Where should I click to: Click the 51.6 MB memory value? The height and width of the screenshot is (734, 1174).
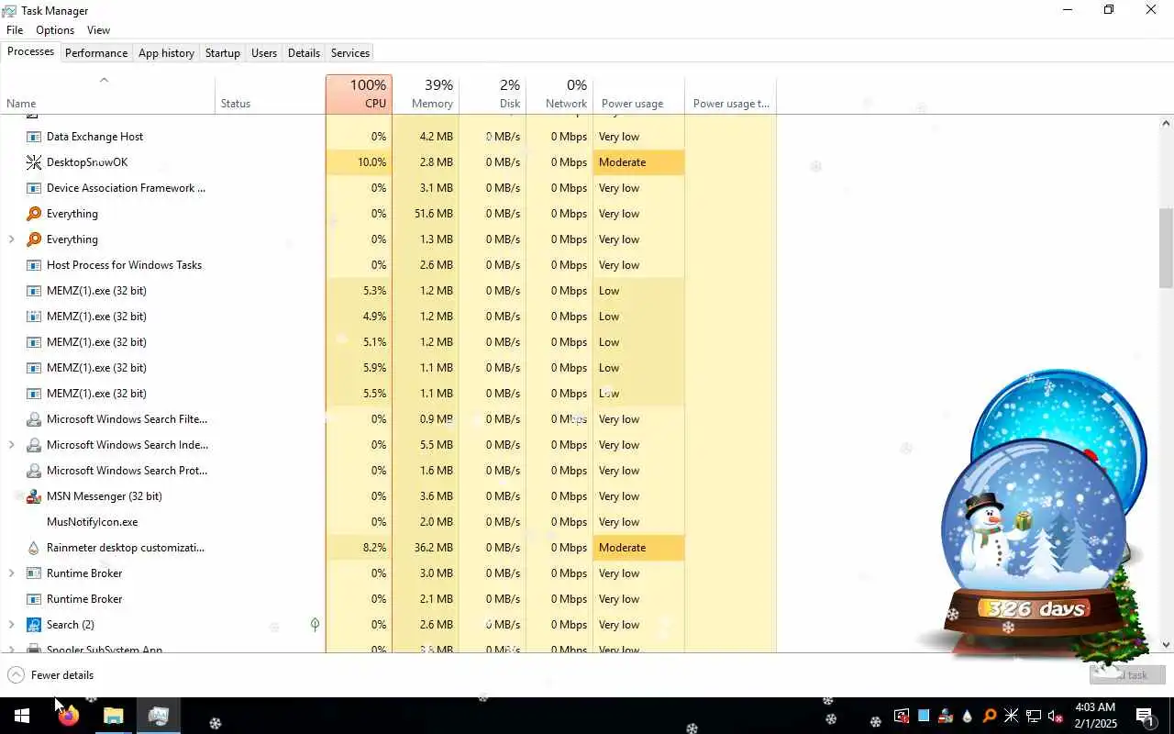pyautogui.click(x=434, y=214)
